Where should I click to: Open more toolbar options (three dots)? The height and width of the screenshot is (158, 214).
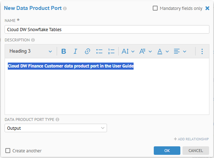point(202,51)
